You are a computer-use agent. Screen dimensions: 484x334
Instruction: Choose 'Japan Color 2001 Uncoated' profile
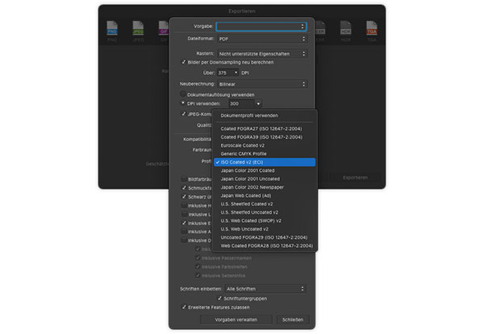[265, 179]
